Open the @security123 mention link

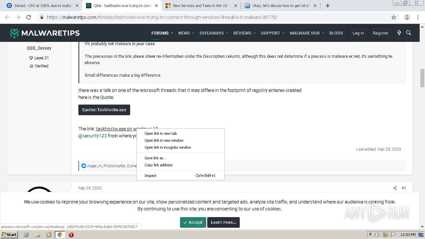pyautogui.click(x=93, y=136)
